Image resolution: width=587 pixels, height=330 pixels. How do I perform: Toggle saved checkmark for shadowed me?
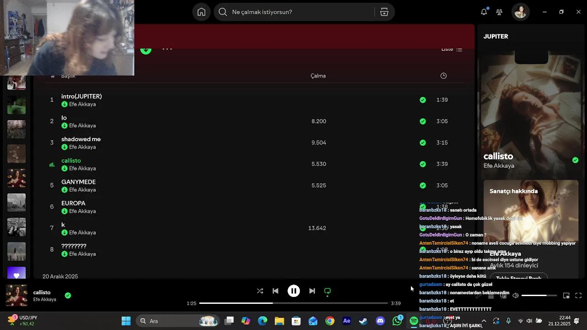click(423, 143)
